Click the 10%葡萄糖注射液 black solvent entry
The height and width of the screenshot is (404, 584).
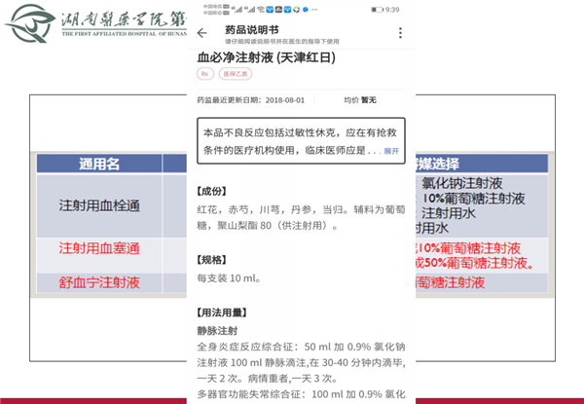474,198
